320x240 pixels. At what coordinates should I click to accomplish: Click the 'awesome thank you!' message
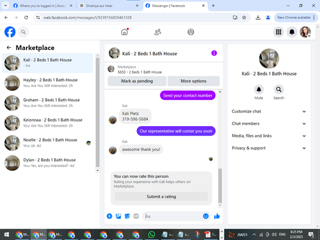pos(141,149)
